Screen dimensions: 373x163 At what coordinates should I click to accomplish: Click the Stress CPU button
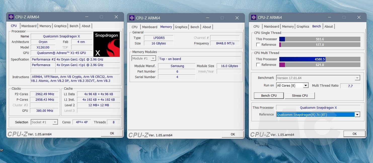(300, 95)
